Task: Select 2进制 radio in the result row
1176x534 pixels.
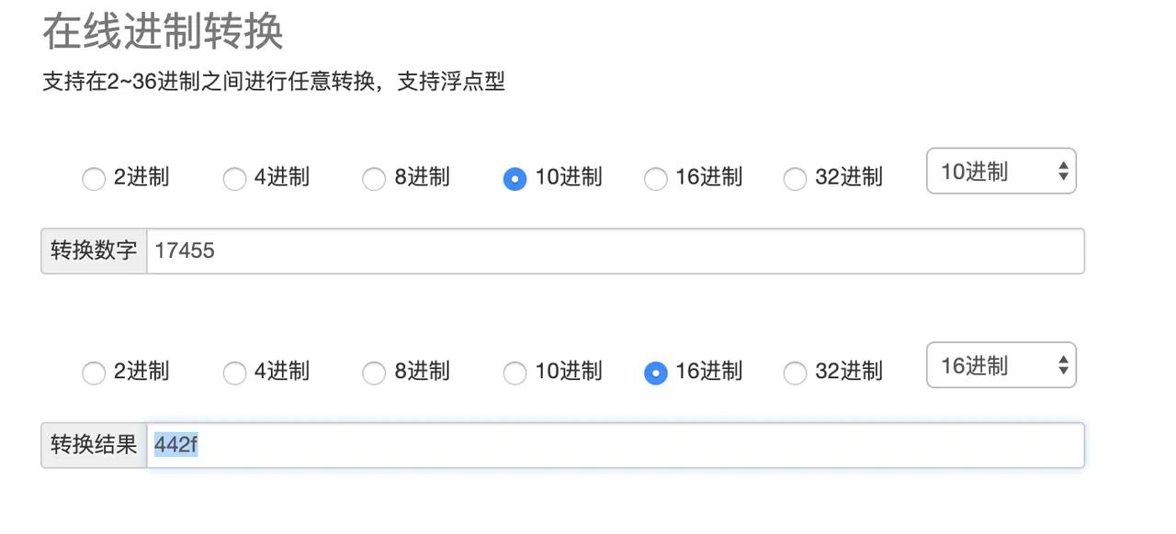Action: (x=93, y=373)
